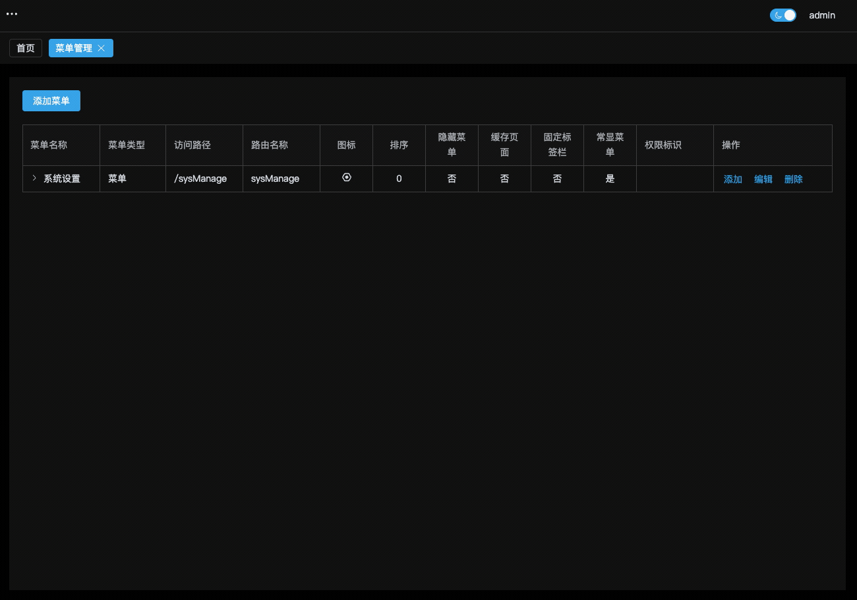Click the X icon on the 菜单管理 tab
This screenshot has width=857, height=600.
[102, 47]
